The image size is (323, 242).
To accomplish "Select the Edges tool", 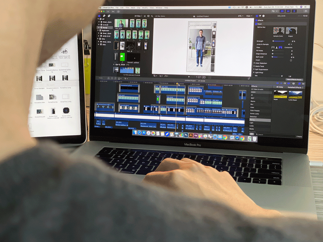I will tap(291, 30).
